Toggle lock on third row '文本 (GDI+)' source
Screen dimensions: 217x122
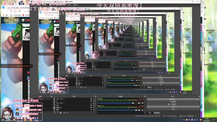pyautogui.click(x=94, y=103)
